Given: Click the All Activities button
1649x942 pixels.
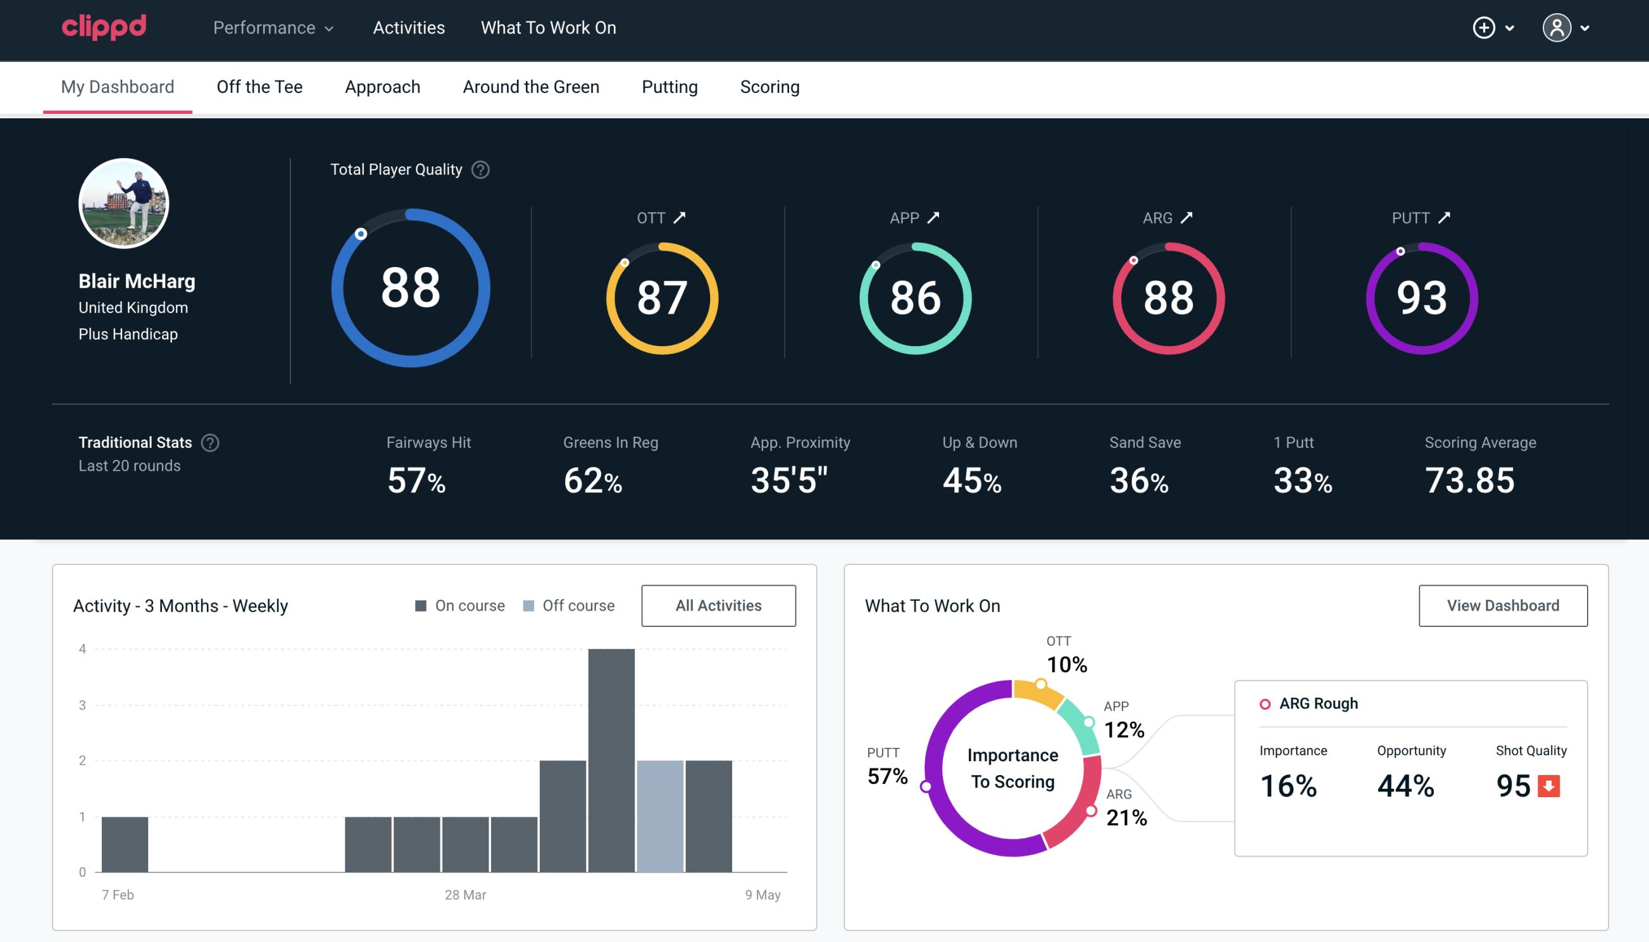Looking at the screenshot, I should (x=719, y=605).
